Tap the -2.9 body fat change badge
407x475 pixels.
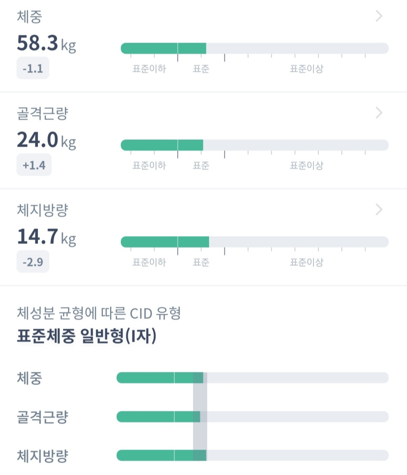[33, 262]
